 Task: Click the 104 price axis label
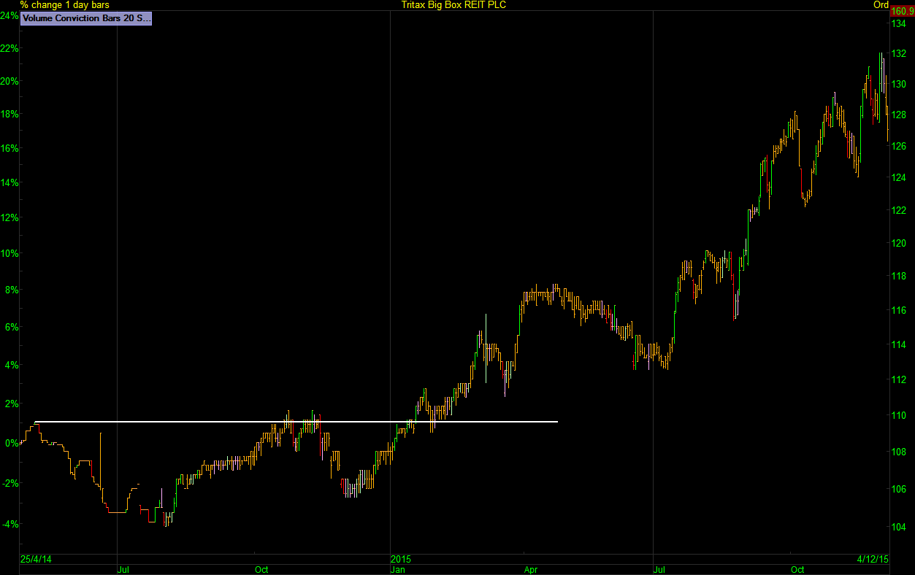898,527
